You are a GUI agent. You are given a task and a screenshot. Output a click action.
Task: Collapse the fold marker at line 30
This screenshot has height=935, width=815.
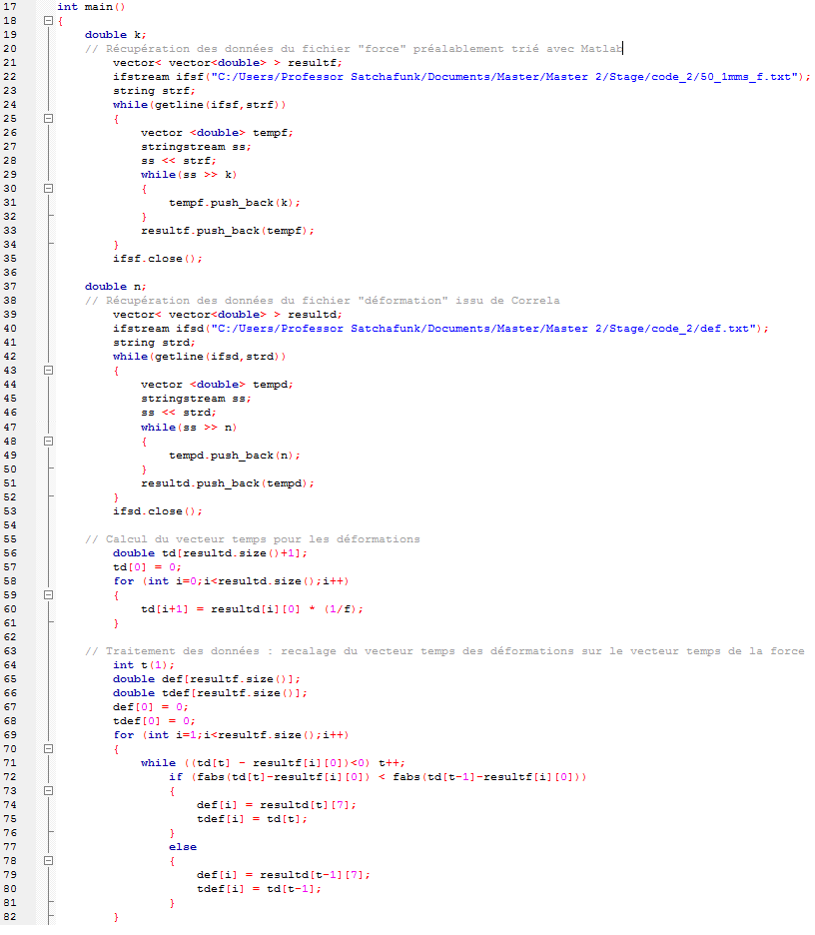coord(48,189)
